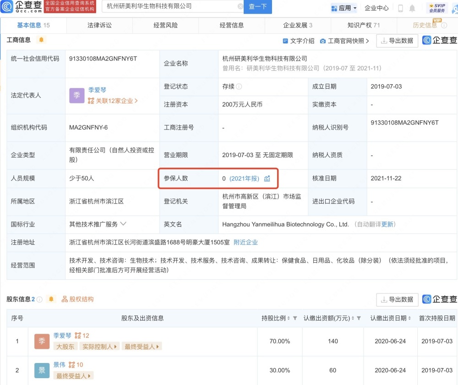Open notifications bell in header

[412, 8]
